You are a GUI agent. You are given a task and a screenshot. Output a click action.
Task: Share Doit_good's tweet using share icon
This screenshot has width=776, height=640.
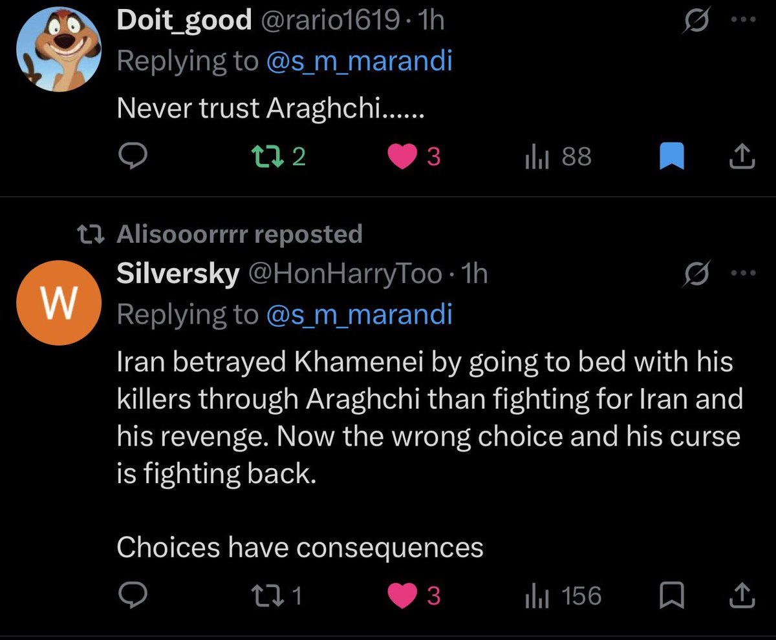pyautogui.click(x=742, y=156)
